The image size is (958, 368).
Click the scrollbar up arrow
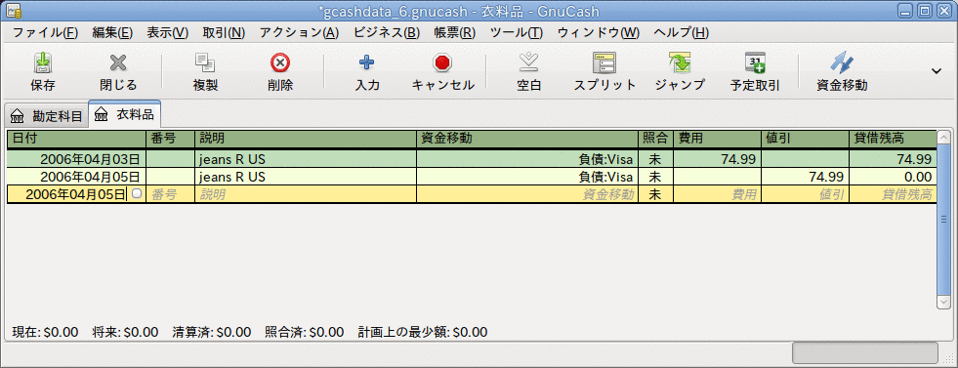(x=943, y=138)
